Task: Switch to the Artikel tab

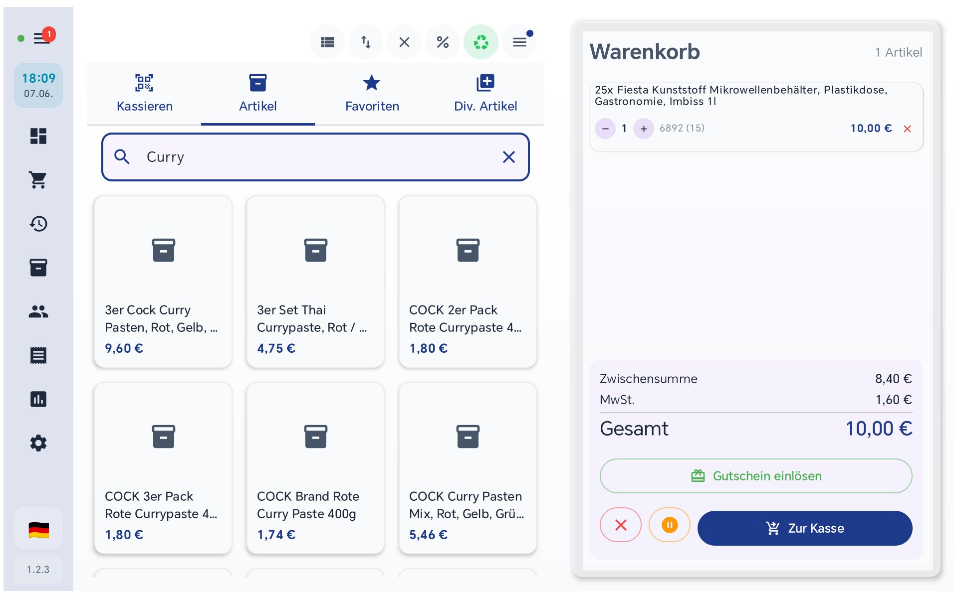Action: click(258, 94)
